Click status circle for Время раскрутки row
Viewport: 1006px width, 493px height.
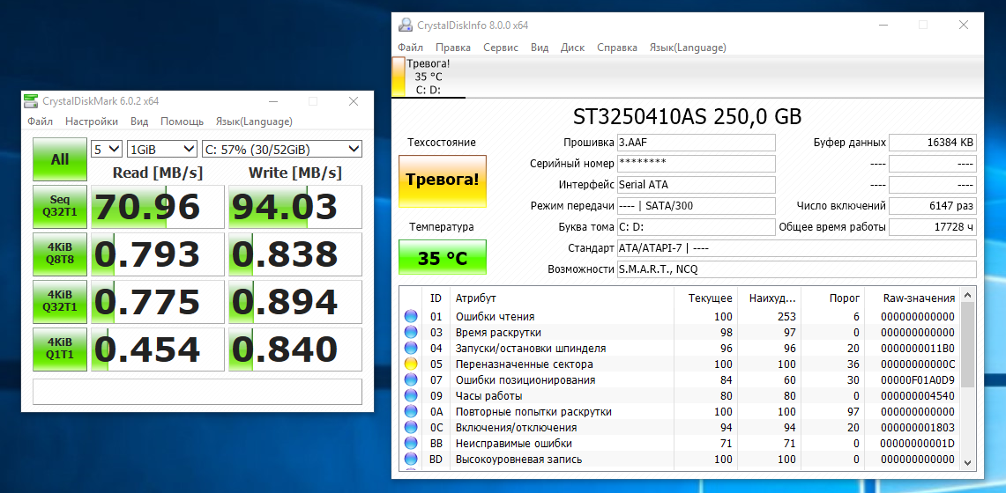pyautogui.click(x=411, y=332)
